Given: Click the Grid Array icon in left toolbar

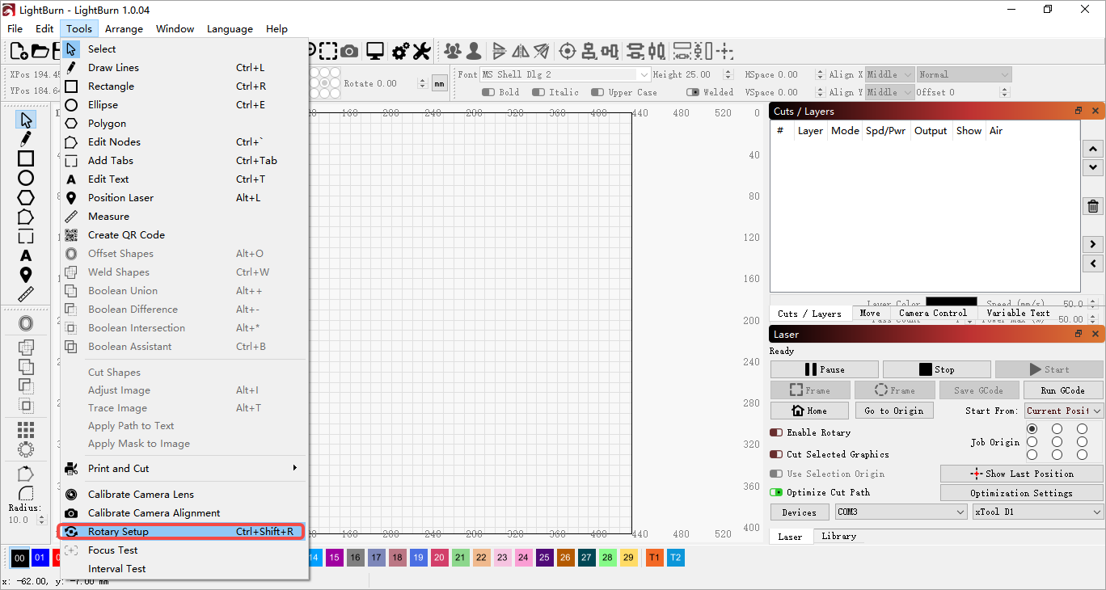Looking at the screenshot, I should point(26,429).
